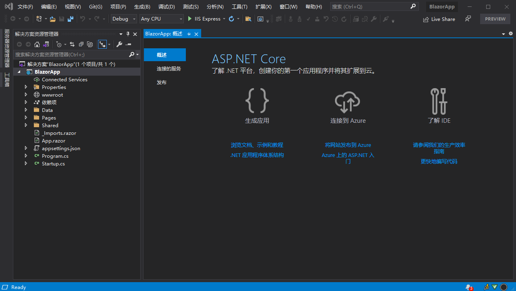516x291 pixels.
Task: Open the Debug configuration dropdown
Action: pos(124,19)
